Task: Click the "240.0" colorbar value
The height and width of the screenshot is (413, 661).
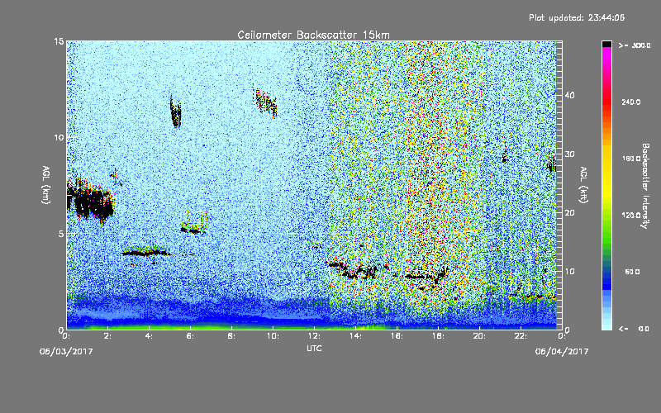Action: [x=631, y=102]
